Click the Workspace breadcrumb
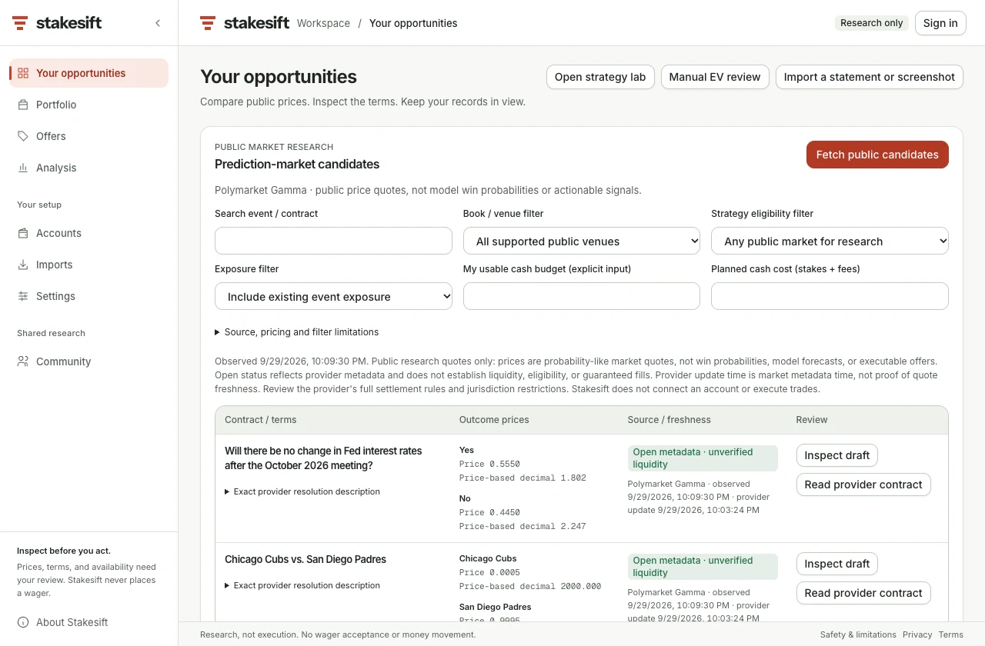985x646 pixels. point(323,23)
